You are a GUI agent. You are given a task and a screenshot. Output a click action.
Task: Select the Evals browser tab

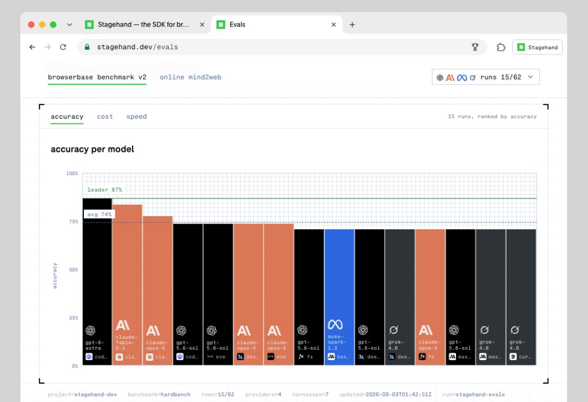277,25
